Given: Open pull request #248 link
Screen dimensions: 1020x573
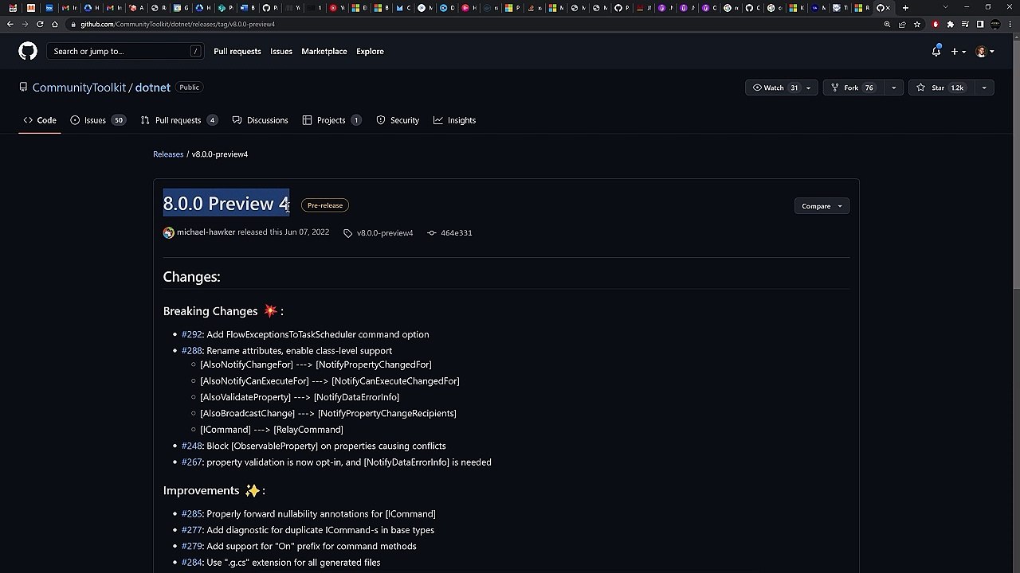Looking at the screenshot, I should click(191, 446).
